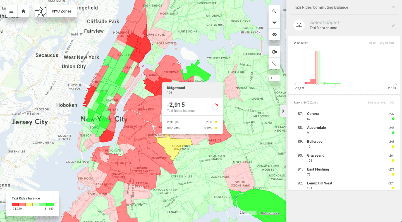Screen dimensions: 402x222
Task: Open the Data sources link
Action: coord(270,213)
